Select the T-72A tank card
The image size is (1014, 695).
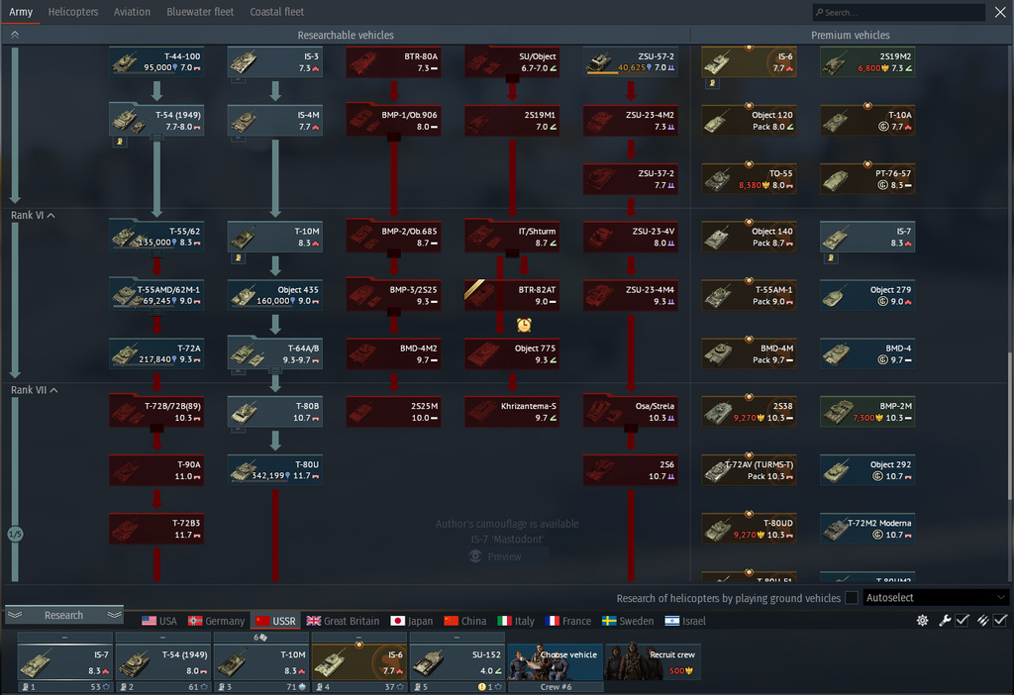point(156,353)
